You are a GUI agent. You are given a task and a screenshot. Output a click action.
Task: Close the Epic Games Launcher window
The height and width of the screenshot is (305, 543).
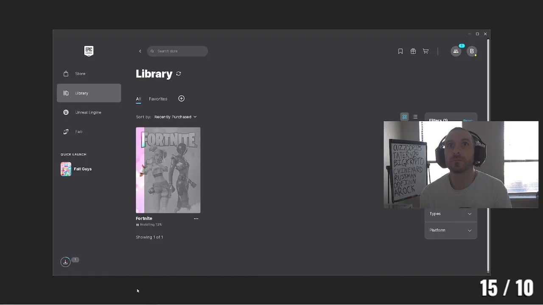(485, 34)
